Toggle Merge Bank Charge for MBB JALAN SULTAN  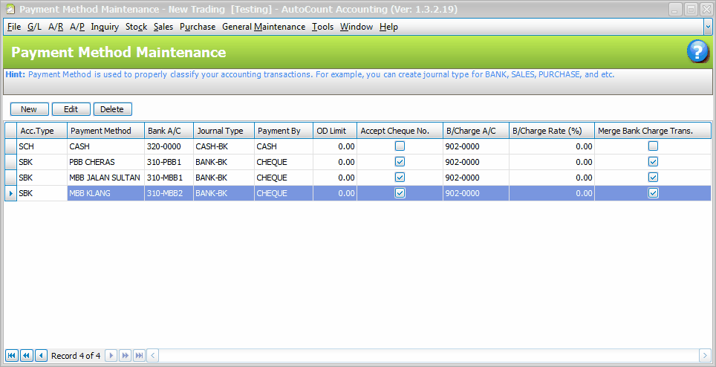pos(653,178)
